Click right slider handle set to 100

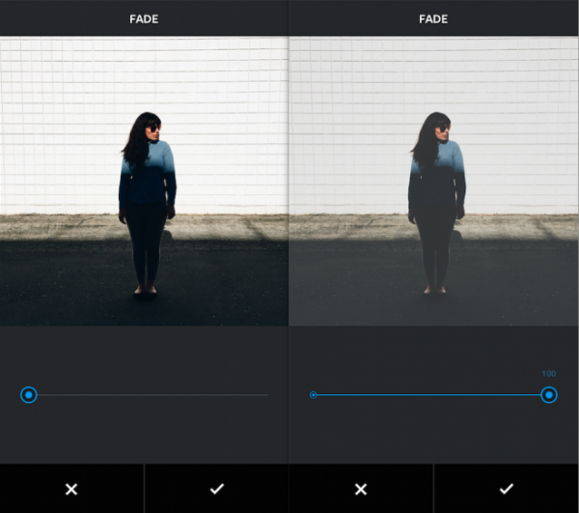549,394
